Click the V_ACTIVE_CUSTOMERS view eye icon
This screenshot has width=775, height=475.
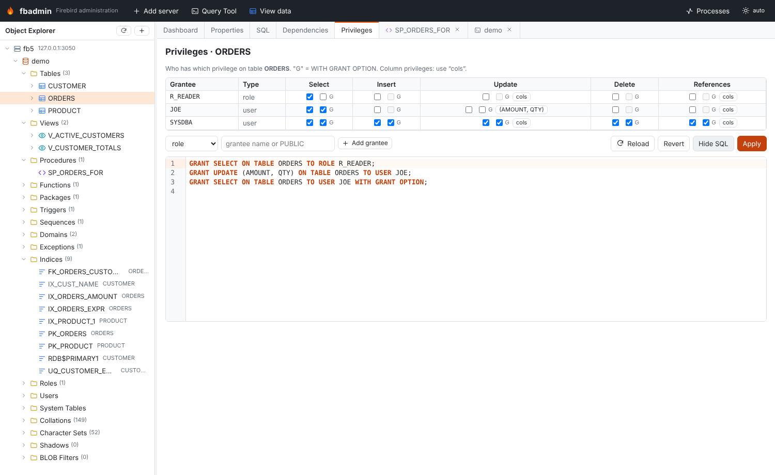pos(42,135)
